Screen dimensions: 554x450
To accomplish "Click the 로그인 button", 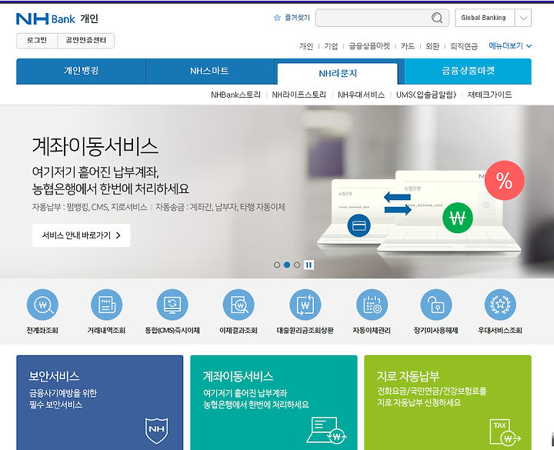I will pos(37,41).
